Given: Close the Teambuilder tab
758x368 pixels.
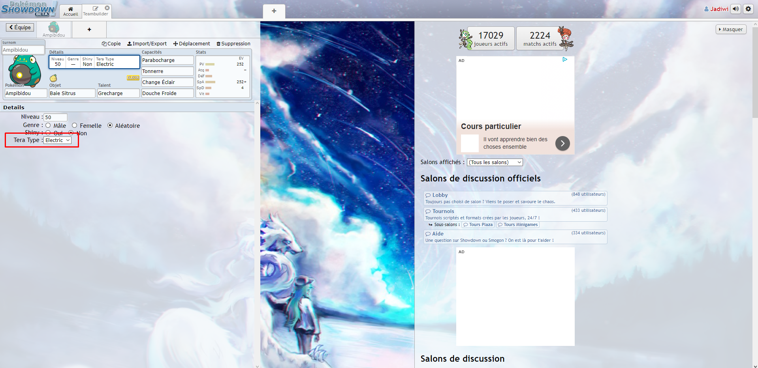Looking at the screenshot, I should point(107,8).
